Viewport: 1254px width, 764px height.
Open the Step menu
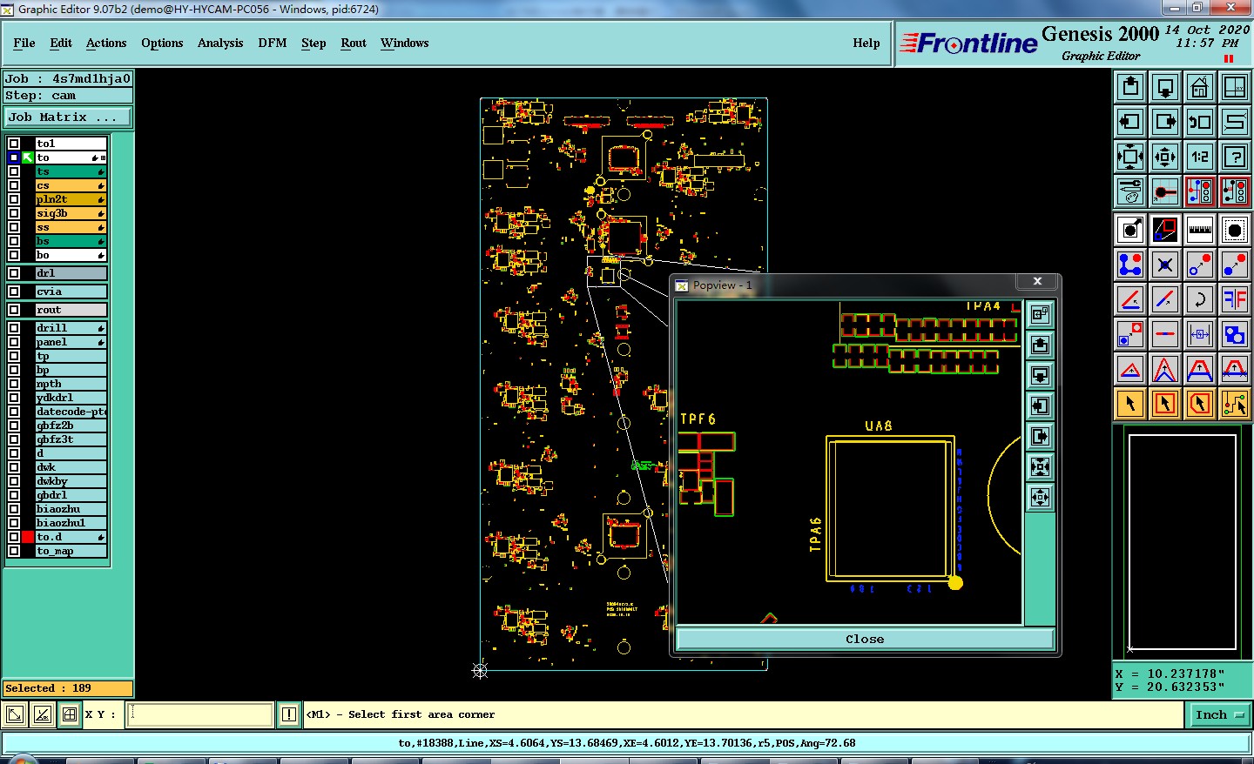click(x=313, y=44)
